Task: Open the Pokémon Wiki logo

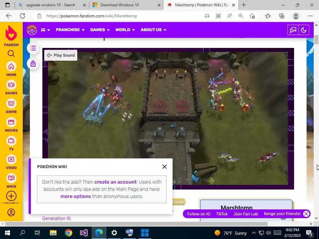Action: click(32, 30)
